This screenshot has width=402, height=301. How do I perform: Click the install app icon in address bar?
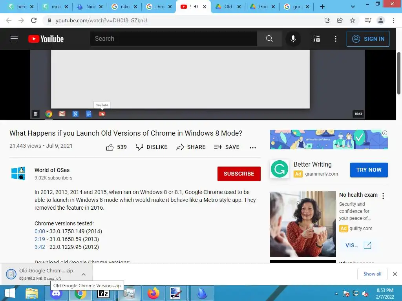[327, 20]
